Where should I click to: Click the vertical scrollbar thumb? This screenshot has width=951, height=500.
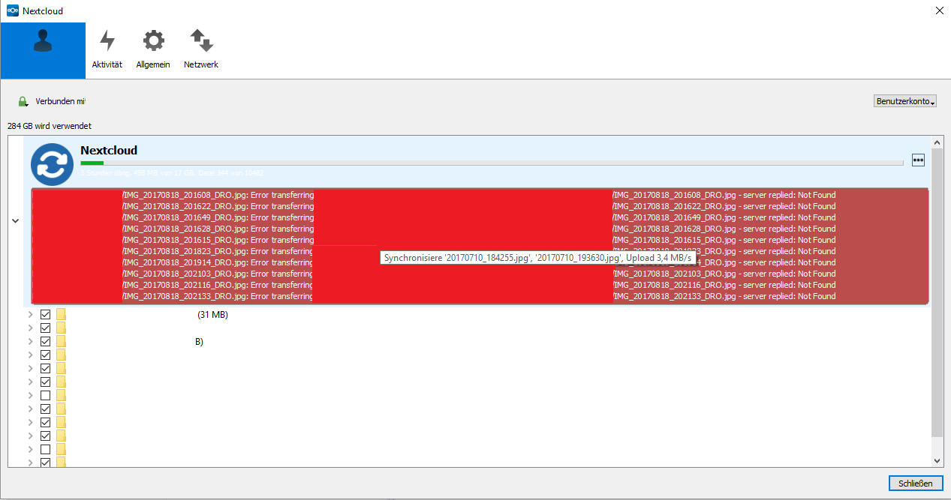click(937, 292)
